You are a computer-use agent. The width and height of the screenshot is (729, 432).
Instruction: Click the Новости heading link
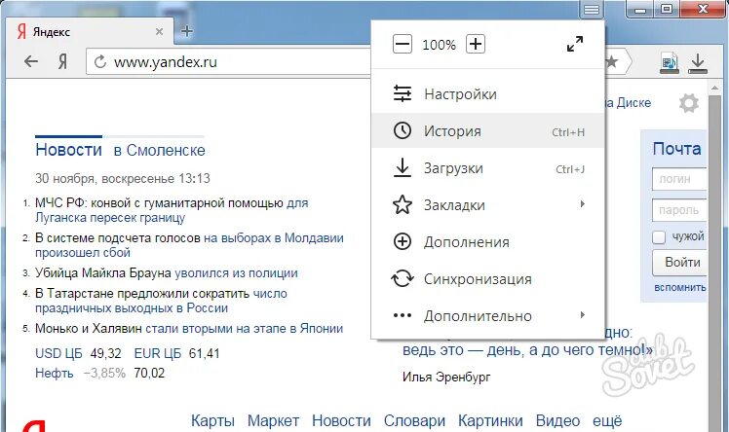click(x=69, y=150)
